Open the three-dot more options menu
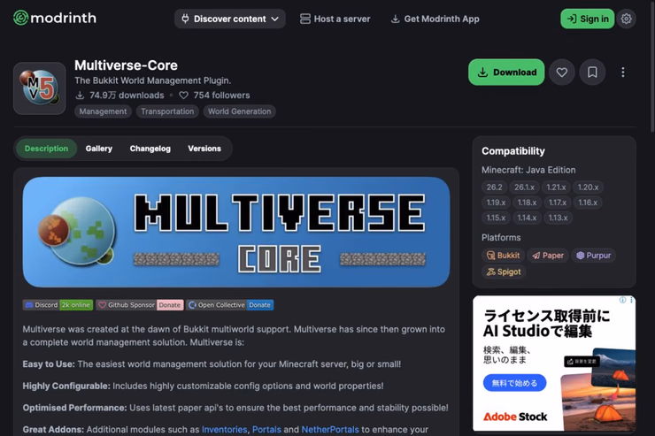The image size is (655, 436). pos(623,73)
